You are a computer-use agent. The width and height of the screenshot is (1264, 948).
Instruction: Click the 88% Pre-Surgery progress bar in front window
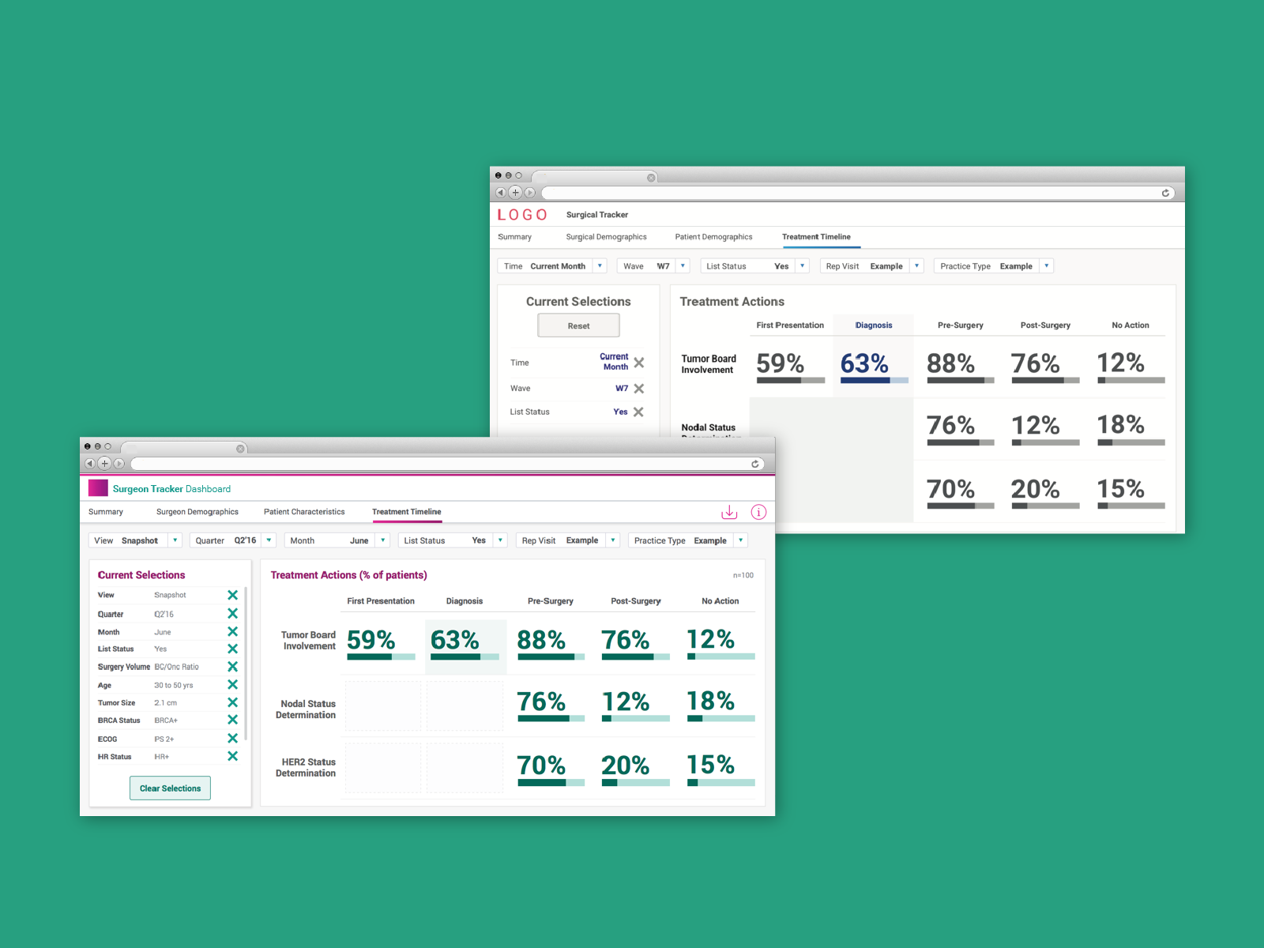coord(551,656)
